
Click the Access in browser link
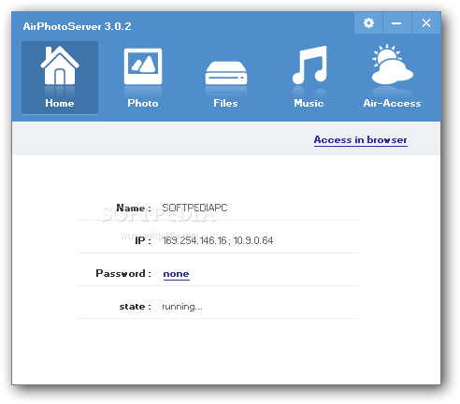tap(361, 139)
